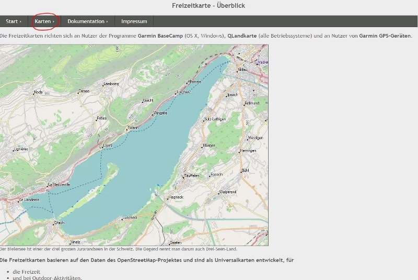The height and width of the screenshot is (280, 418).
Task: Click the map caption about Bielersee
Action: [x=119, y=249]
